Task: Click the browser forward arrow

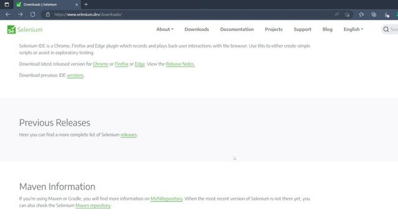Action: (21, 14)
